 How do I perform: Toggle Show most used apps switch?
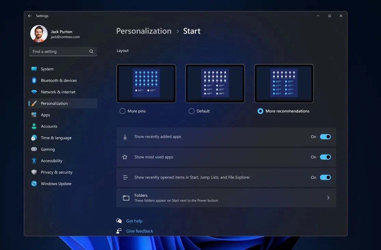tap(325, 157)
